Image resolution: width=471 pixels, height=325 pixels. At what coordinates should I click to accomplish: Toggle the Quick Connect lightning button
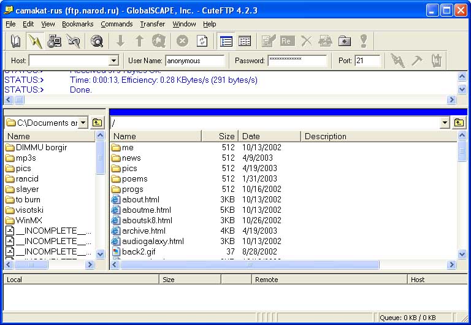[x=35, y=41]
